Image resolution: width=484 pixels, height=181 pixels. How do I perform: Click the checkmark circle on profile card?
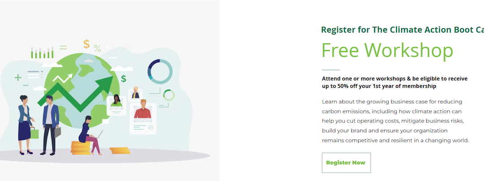pos(151,127)
